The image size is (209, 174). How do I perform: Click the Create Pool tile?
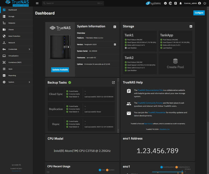pos(175,64)
